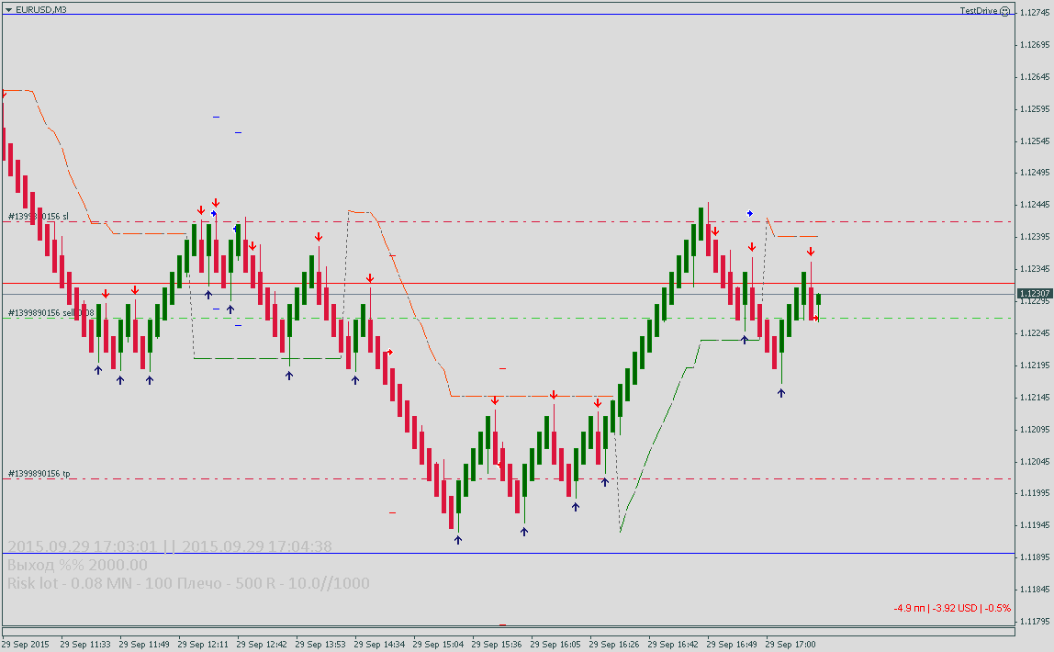Image resolution: width=1054 pixels, height=652 pixels.
Task: Click the '29 Sep 15:04' time axis label
Action: pos(438,645)
